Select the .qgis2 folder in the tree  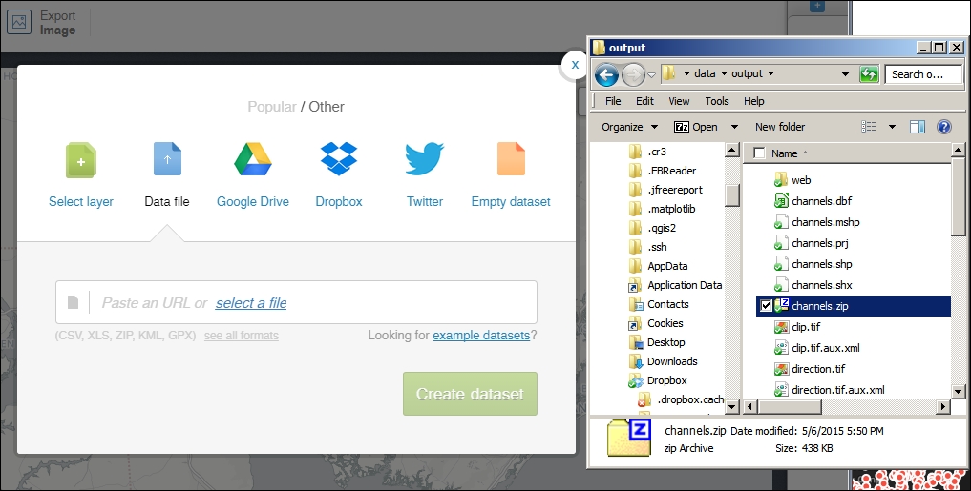click(652, 228)
